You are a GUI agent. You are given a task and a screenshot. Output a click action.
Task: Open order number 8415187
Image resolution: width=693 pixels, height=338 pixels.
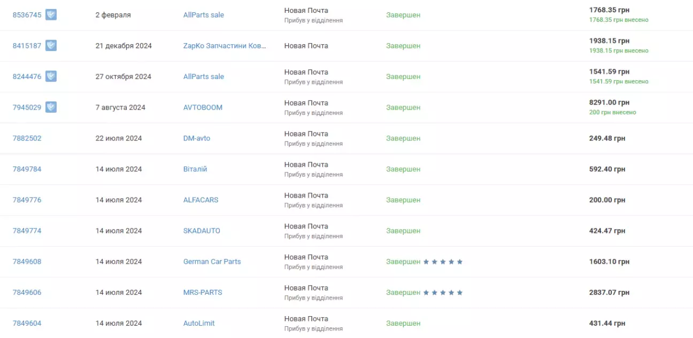[27, 46]
